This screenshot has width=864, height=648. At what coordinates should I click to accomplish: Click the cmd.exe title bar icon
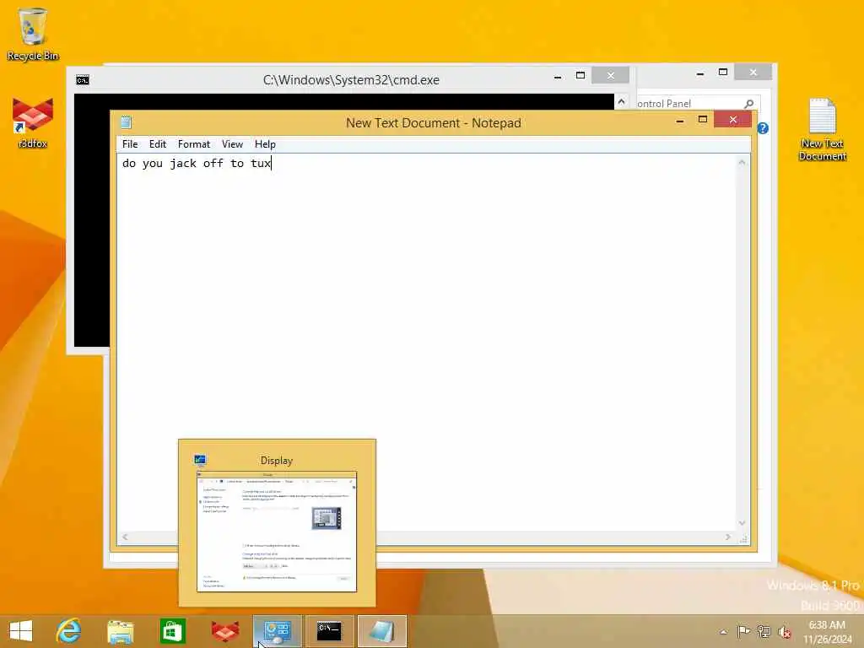pyautogui.click(x=83, y=80)
